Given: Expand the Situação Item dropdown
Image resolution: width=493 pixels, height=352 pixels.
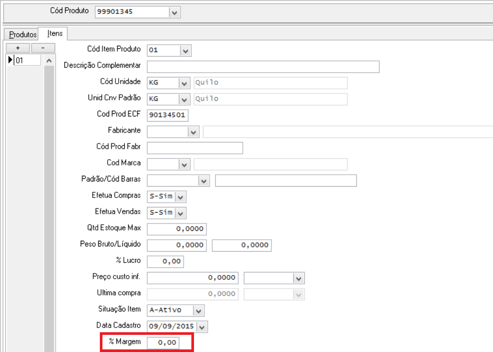Looking at the screenshot, I should click(198, 310).
